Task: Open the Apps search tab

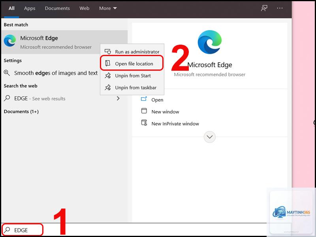Action: [x=30, y=8]
